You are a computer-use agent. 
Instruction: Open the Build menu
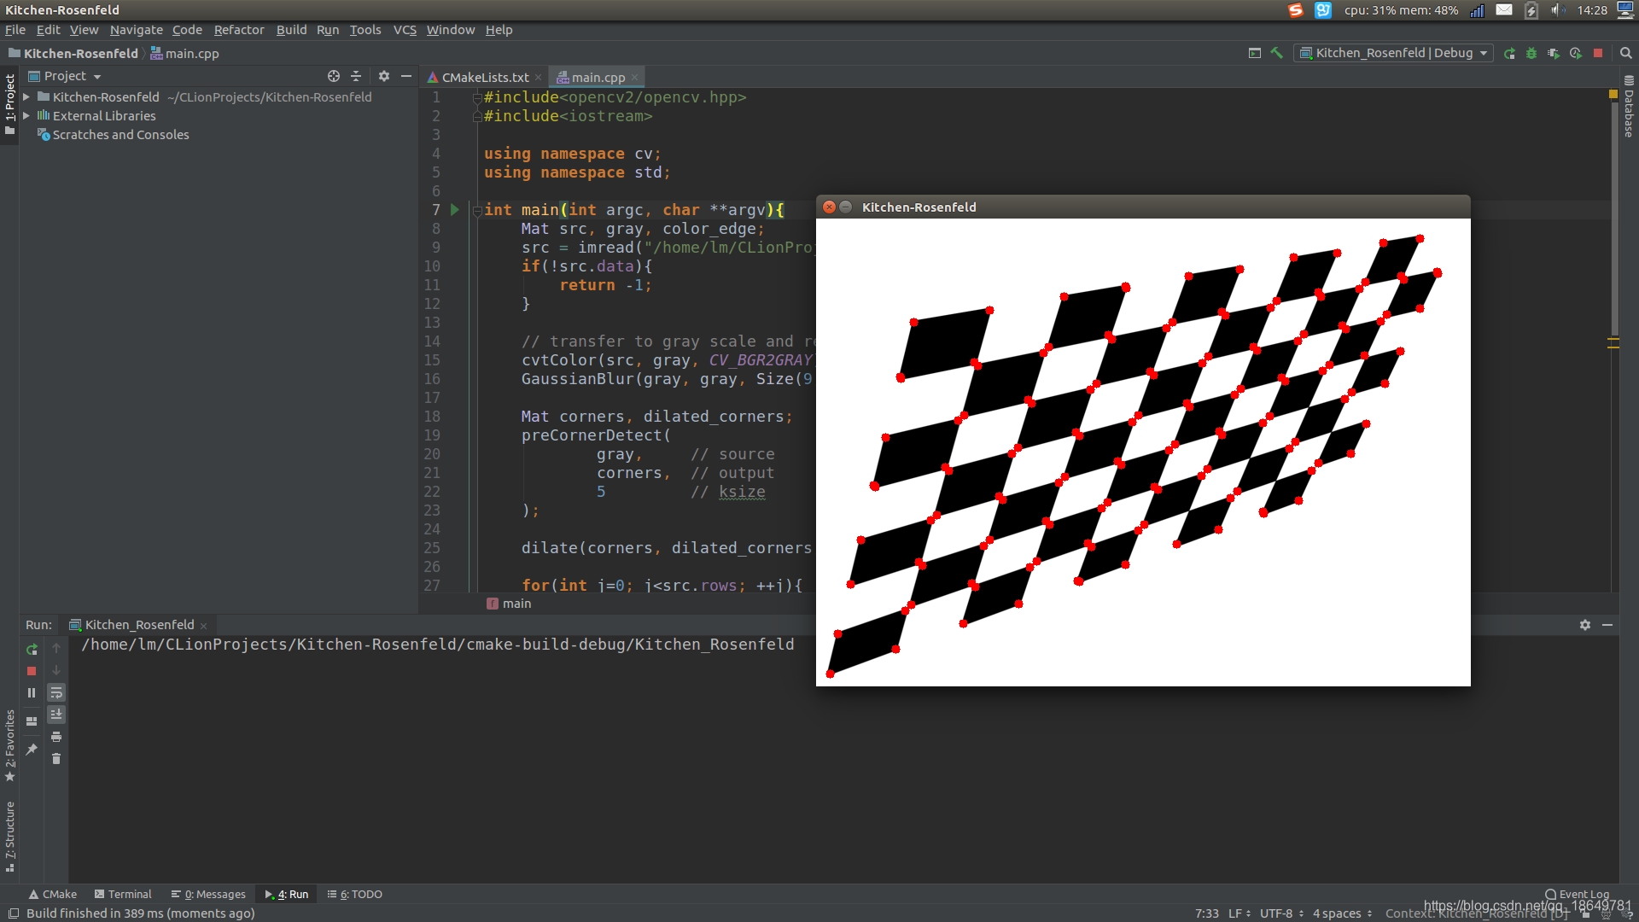291,30
